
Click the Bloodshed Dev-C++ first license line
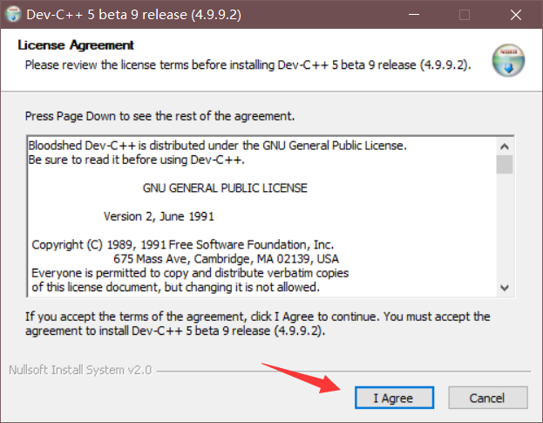218,146
